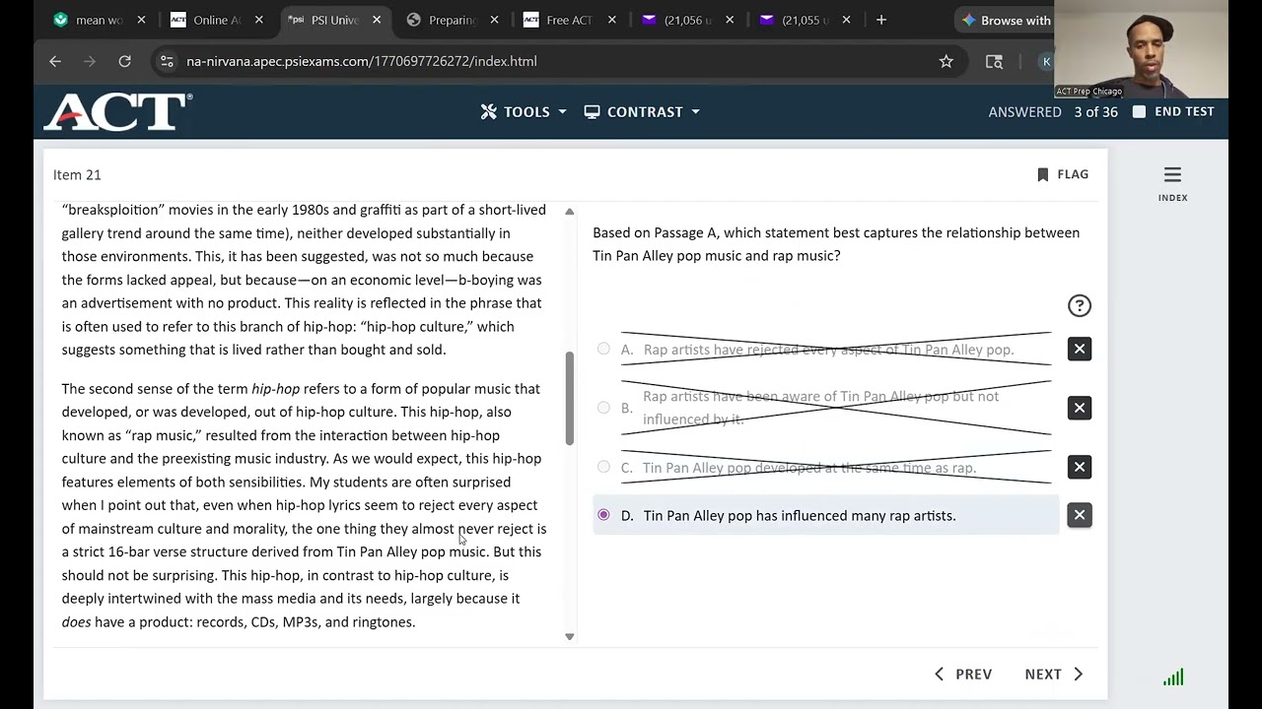Open the TOOLS dropdown menu
1262x709 pixels.
pyautogui.click(x=524, y=111)
